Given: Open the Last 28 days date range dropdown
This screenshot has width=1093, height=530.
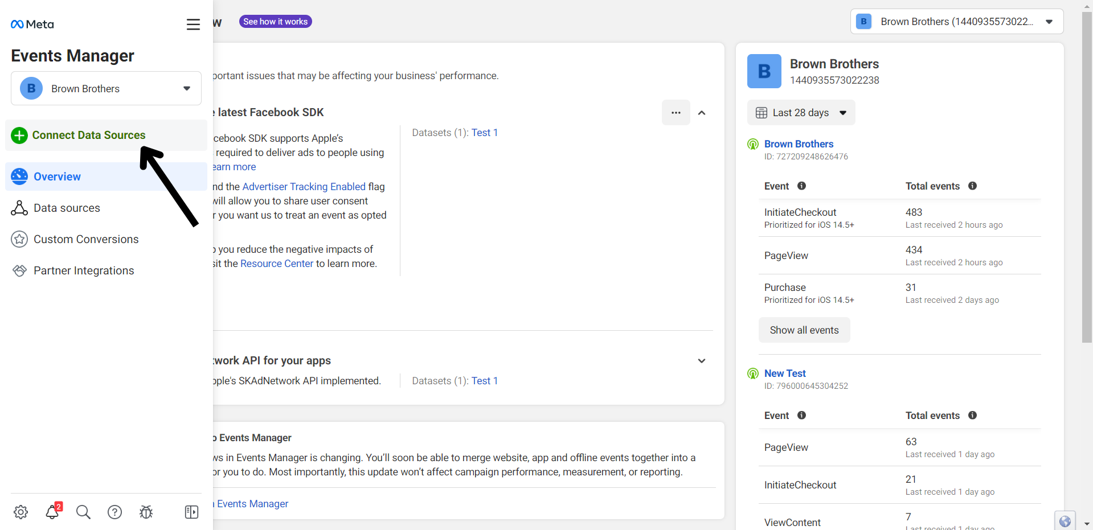Looking at the screenshot, I should (801, 113).
